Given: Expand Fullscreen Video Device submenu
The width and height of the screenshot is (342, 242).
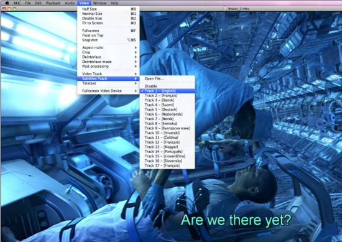Looking at the screenshot, I should pos(108,91).
